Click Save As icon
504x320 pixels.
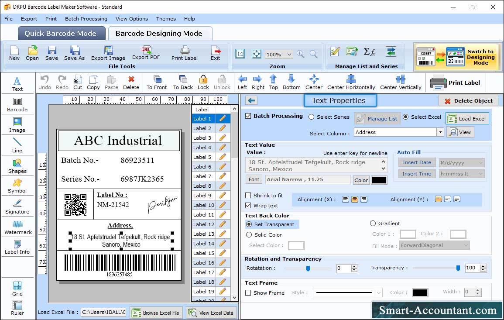tap(74, 53)
